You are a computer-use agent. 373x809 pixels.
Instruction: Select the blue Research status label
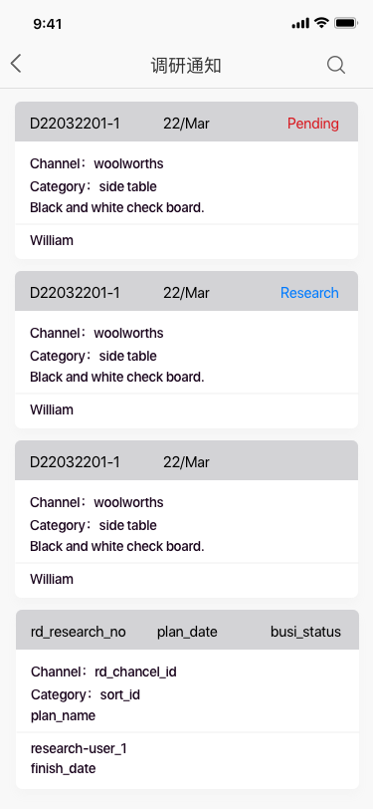pyautogui.click(x=309, y=293)
